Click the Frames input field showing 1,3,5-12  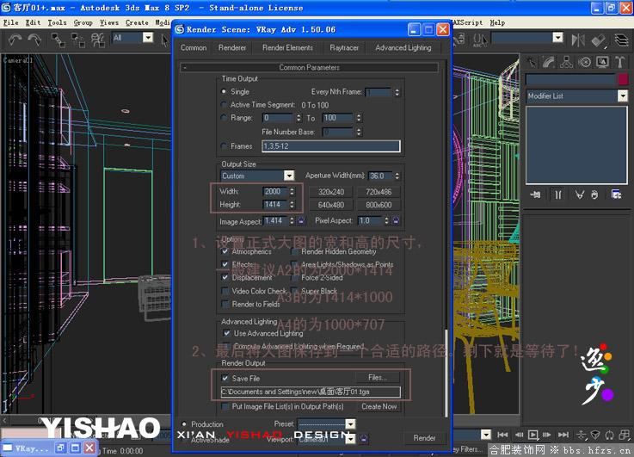coord(330,146)
